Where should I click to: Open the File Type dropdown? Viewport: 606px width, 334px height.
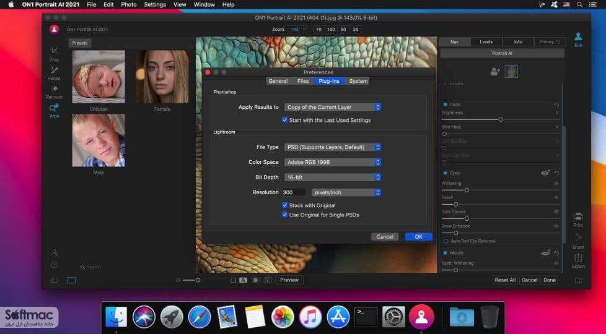click(x=333, y=147)
